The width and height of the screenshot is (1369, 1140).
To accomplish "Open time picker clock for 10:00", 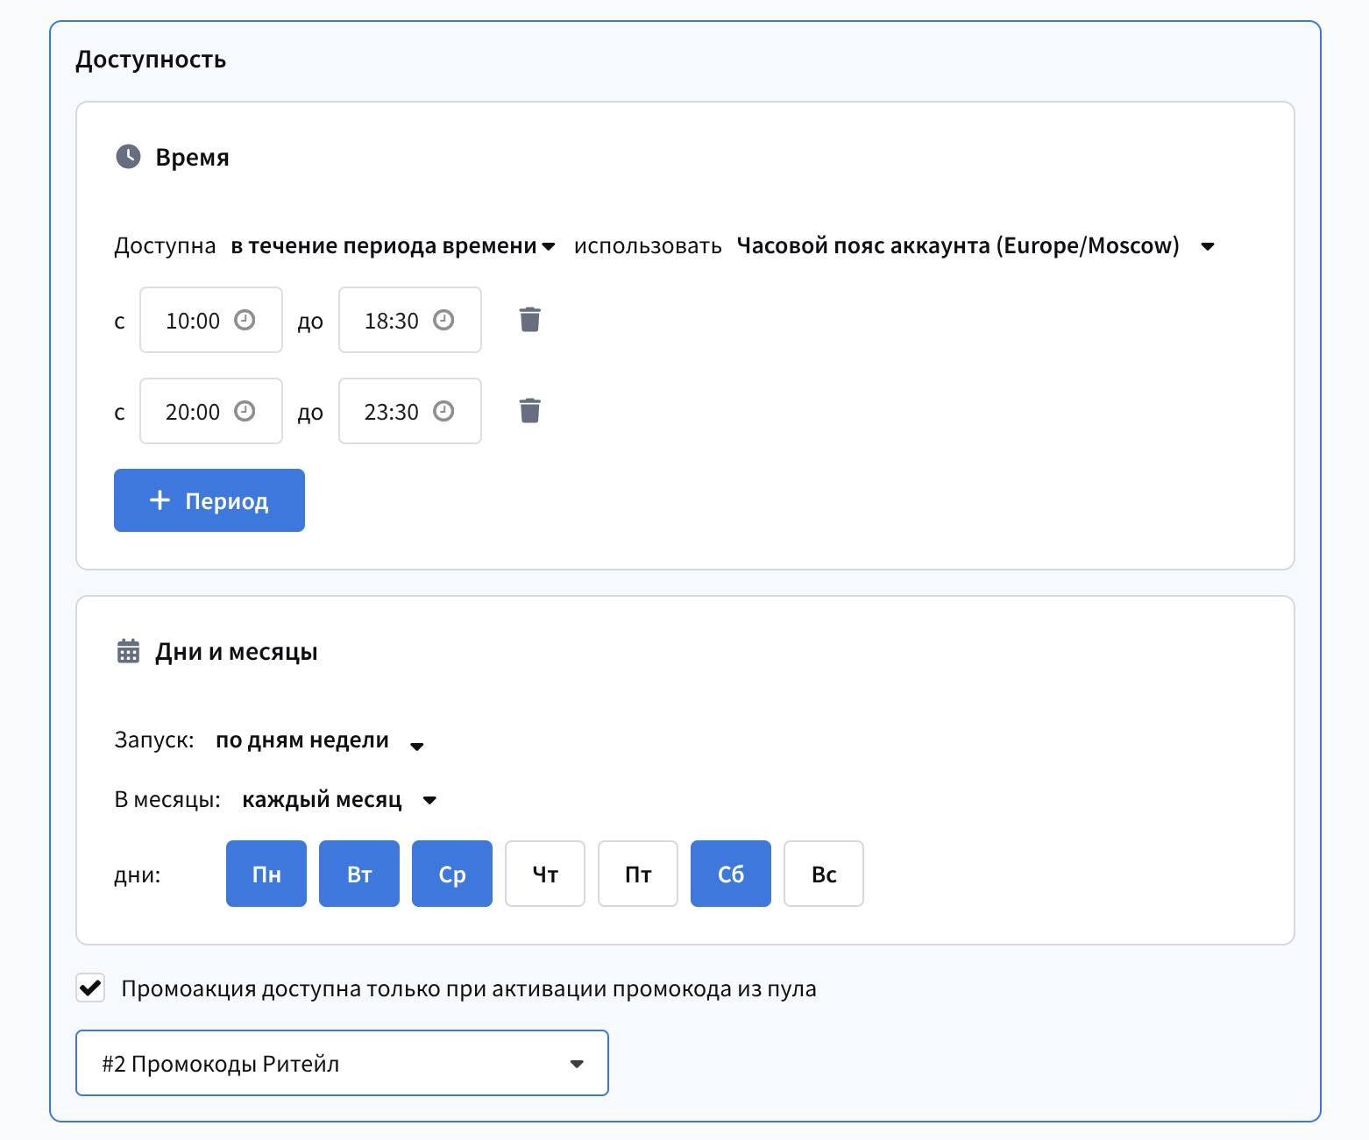I will (x=245, y=320).
